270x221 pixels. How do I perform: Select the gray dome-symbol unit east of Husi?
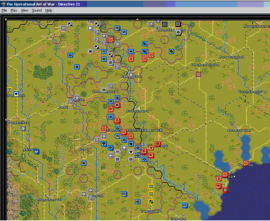pyautogui.click(x=124, y=147)
